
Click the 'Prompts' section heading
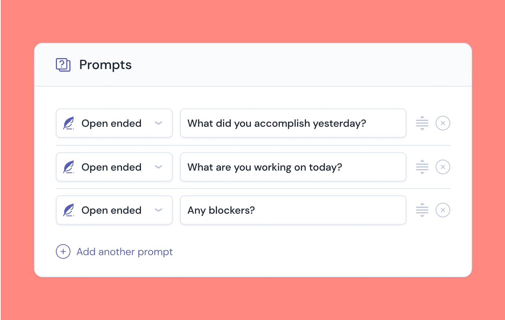pos(105,65)
